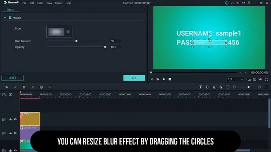
Task: Uncheck the Mosaic effect checkbox
Action: click(x=10, y=18)
